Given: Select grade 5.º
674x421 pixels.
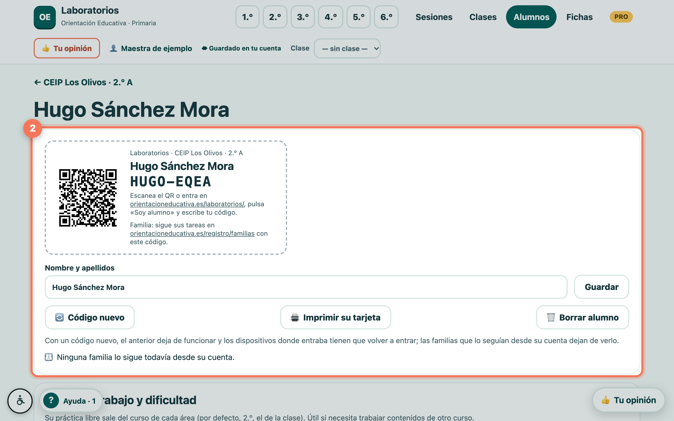Looking at the screenshot, I should click(358, 17).
